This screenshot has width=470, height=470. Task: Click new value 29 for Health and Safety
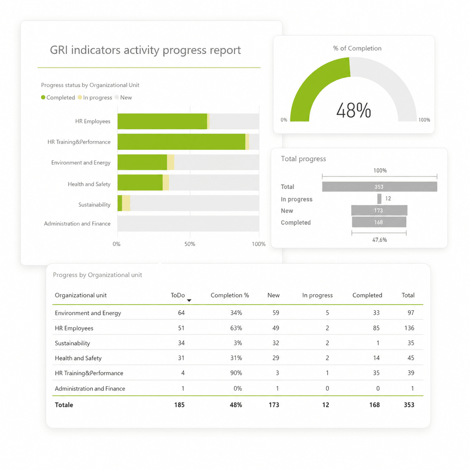276,358
